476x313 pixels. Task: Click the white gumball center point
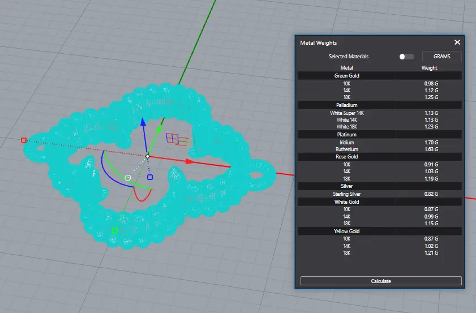[x=147, y=156]
